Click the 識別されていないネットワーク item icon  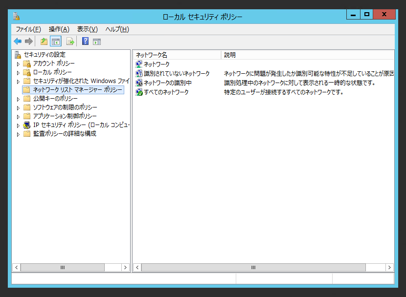pos(139,73)
